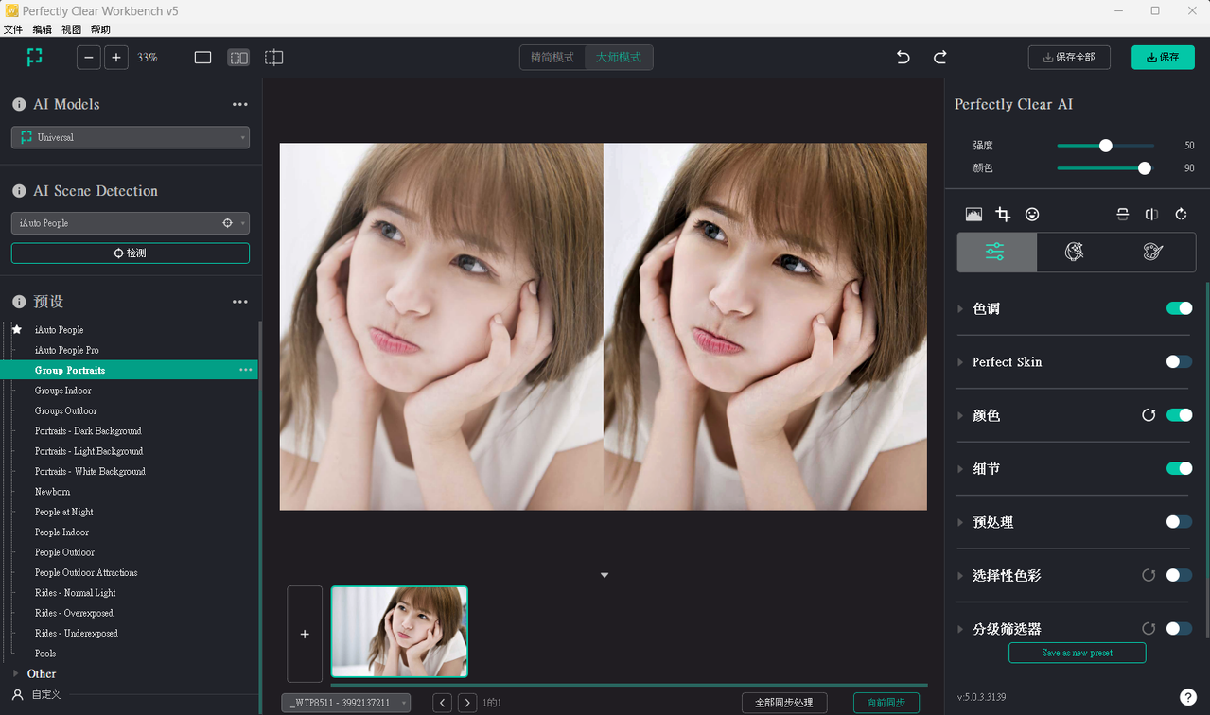Click the flip horizontal icon
The height and width of the screenshot is (715, 1210).
pyautogui.click(x=1151, y=215)
